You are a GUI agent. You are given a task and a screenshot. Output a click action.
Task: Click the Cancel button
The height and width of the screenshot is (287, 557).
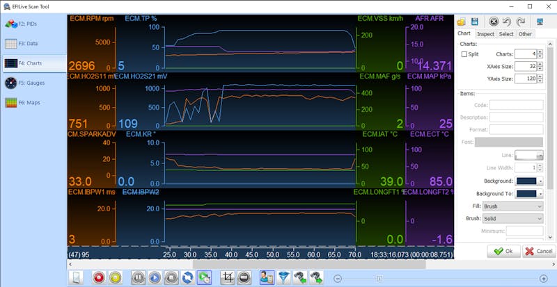coord(540,251)
